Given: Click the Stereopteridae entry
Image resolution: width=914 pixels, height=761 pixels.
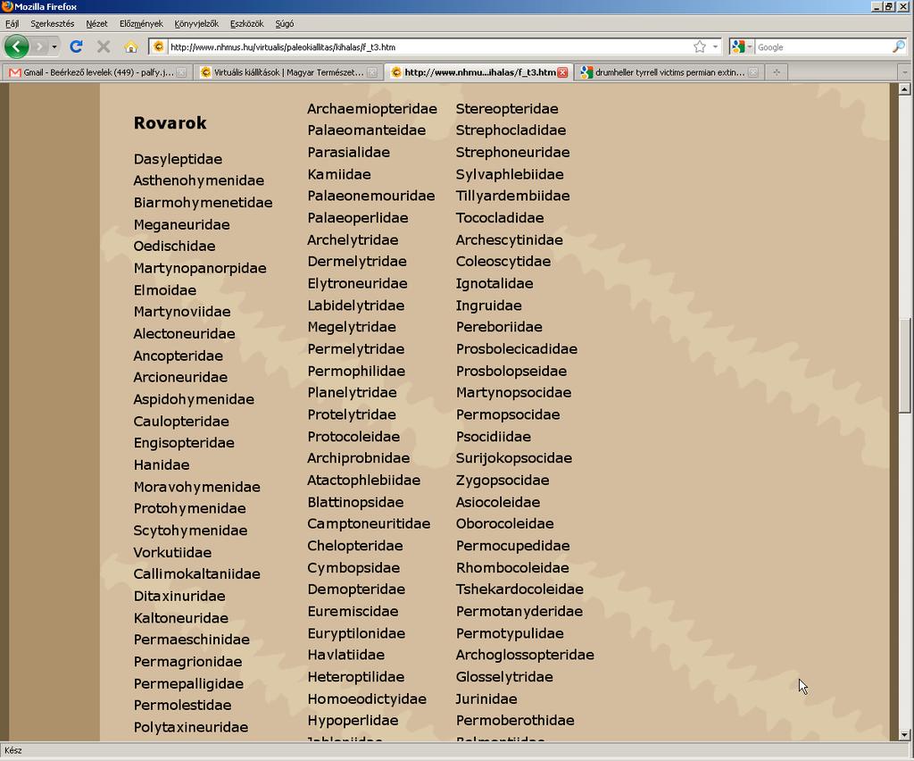Looking at the screenshot, I should pos(507,109).
